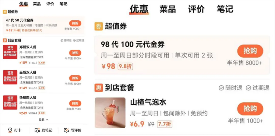
Task: Open the 发笔记 camera icon
Action: pos(37,130)
